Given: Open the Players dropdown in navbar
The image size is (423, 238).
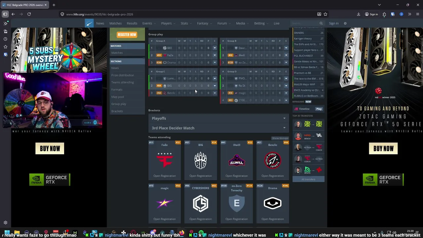Looking at the screenshot, I should pos(168,23).
